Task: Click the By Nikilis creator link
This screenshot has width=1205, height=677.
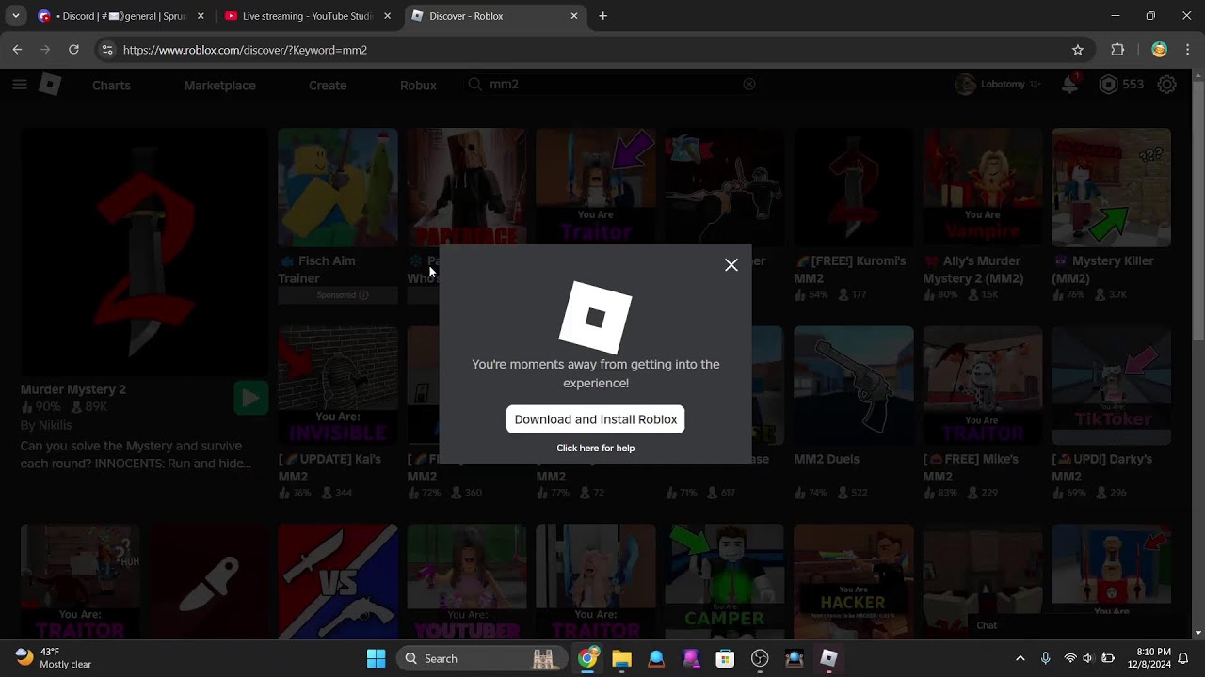Action: coord(46,425)
